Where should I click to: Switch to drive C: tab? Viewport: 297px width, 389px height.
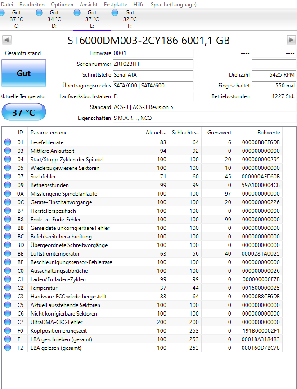point(16,19)
